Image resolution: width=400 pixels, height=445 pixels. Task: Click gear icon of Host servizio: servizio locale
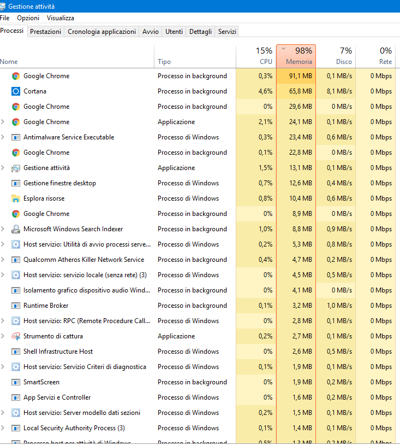[x=16, y=275]
